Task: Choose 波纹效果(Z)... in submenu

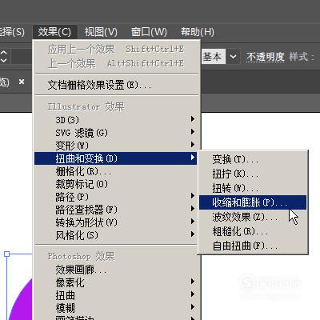Action: pos(253,217)
